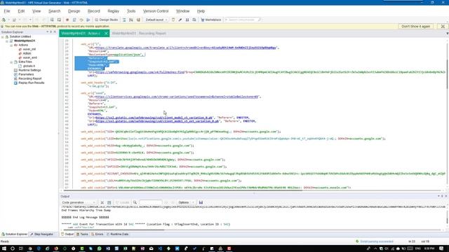Open the Record menu
This screenshot has width=449, height=252.
[93, 11]
